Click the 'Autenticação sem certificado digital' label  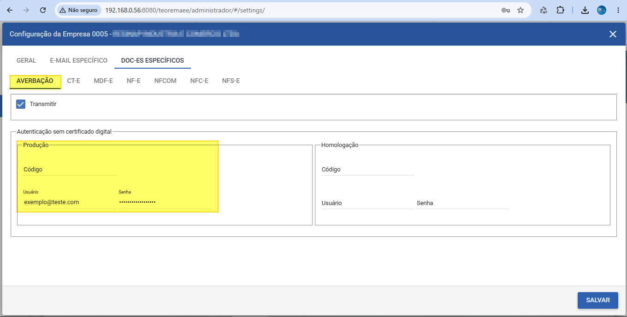[64, 131]
